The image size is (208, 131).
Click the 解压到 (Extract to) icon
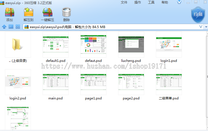[29, 12]
